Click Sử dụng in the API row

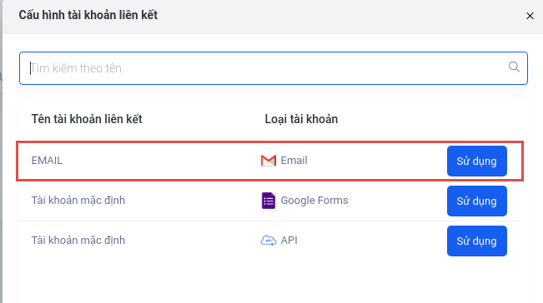click(x=477, y=241)
